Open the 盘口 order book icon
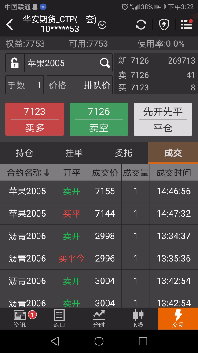198x353 pixels. [59, 318]
